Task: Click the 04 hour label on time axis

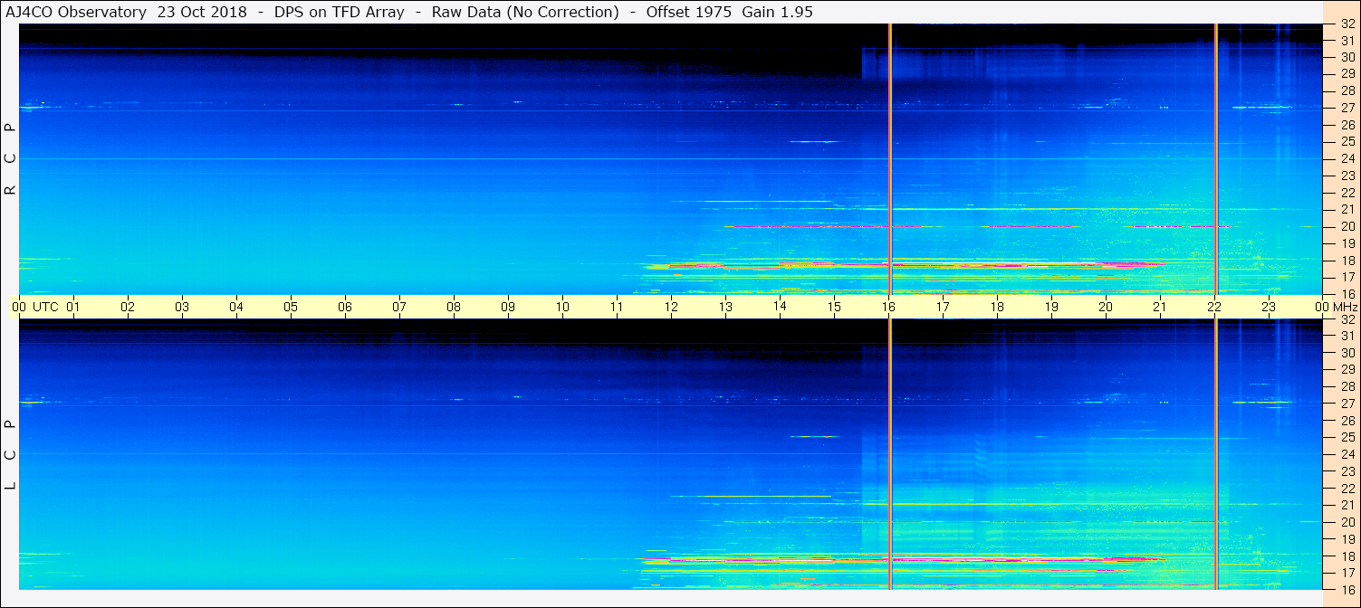Action: (236, 307)
